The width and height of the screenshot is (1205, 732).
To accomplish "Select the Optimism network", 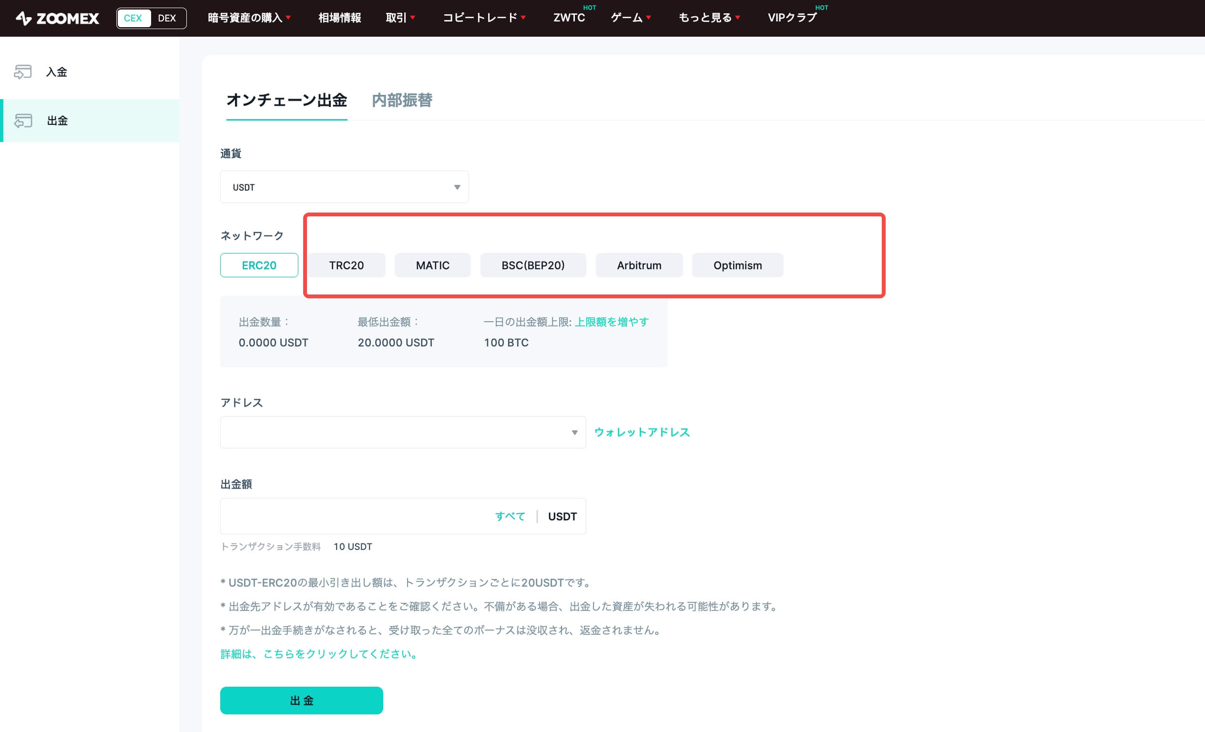I will coord(737,265).
